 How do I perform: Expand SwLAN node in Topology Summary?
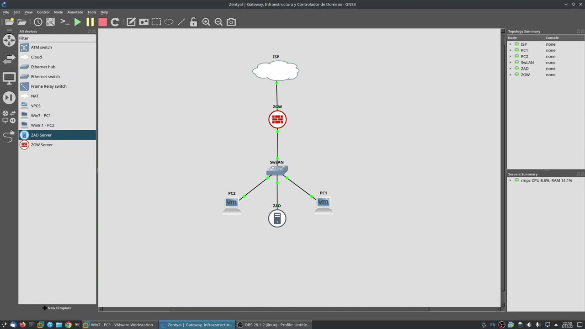click(511, 63)
